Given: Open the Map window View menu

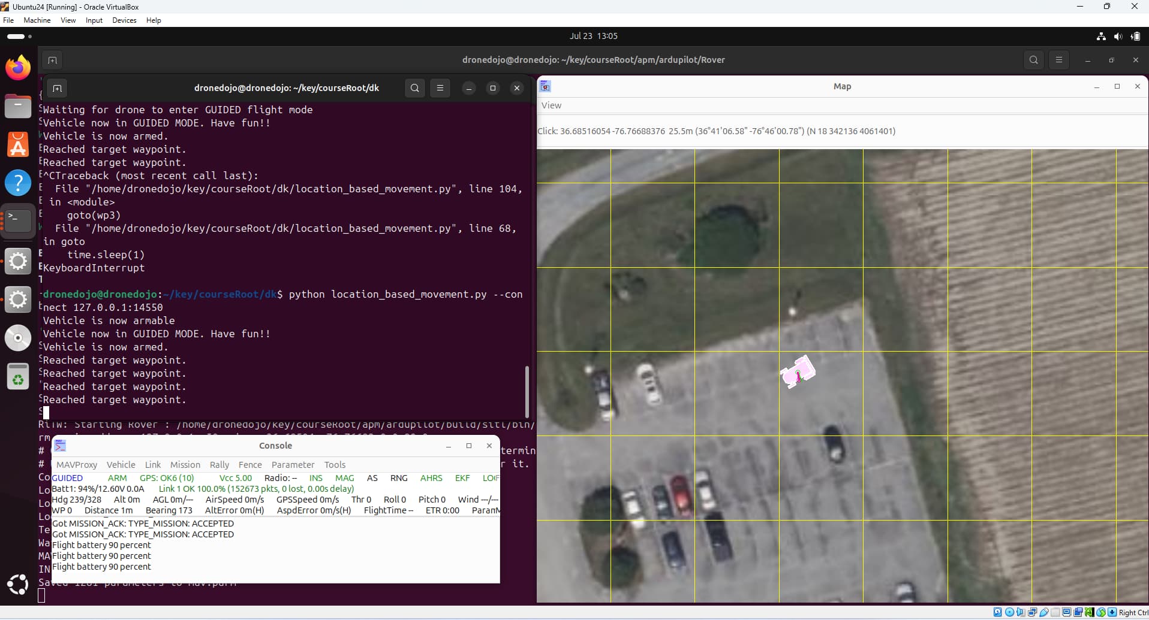Looking at the screenshot, I should coord(551,105).
